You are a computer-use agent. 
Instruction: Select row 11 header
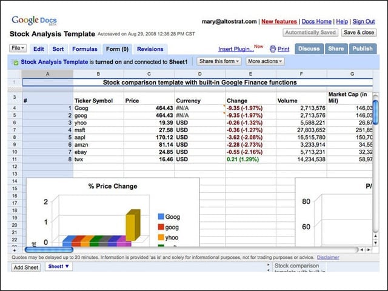[x=15, y=159]
